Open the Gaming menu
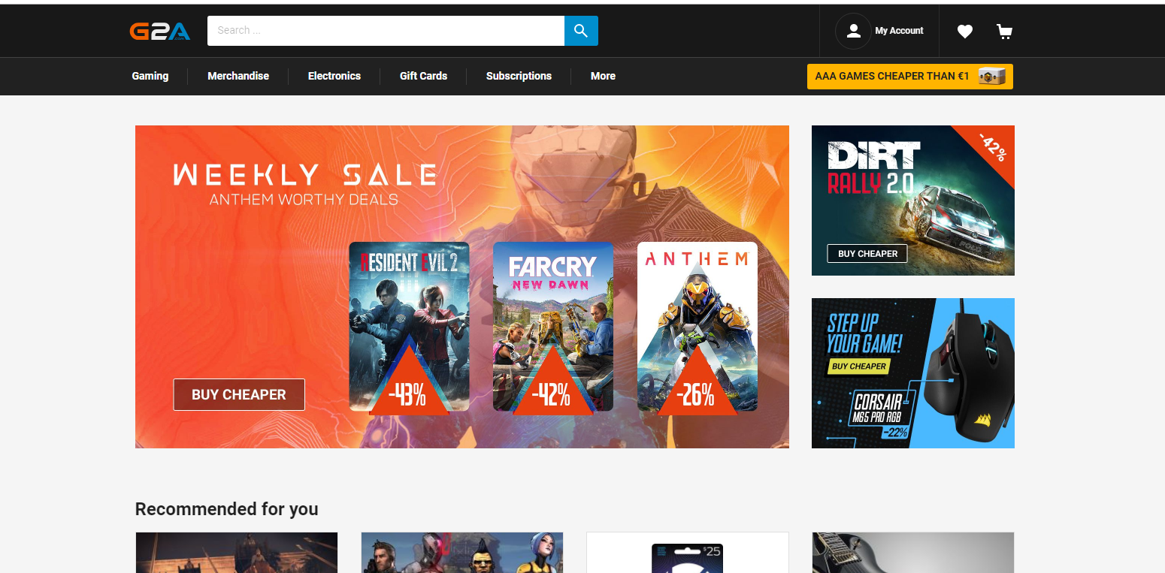1165x573 pixels. coord(150,76)
